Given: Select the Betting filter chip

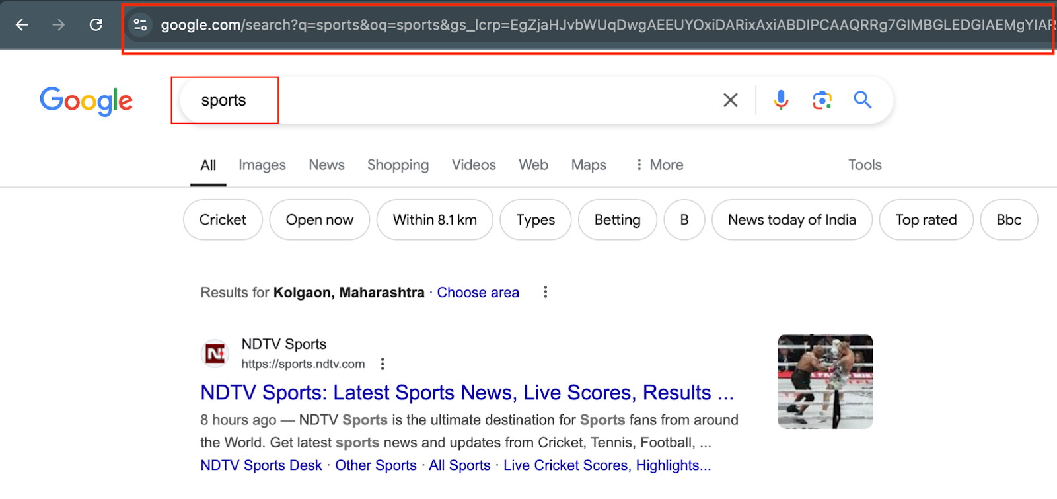Looking at the screenshot, I should (x=618, y=219).
